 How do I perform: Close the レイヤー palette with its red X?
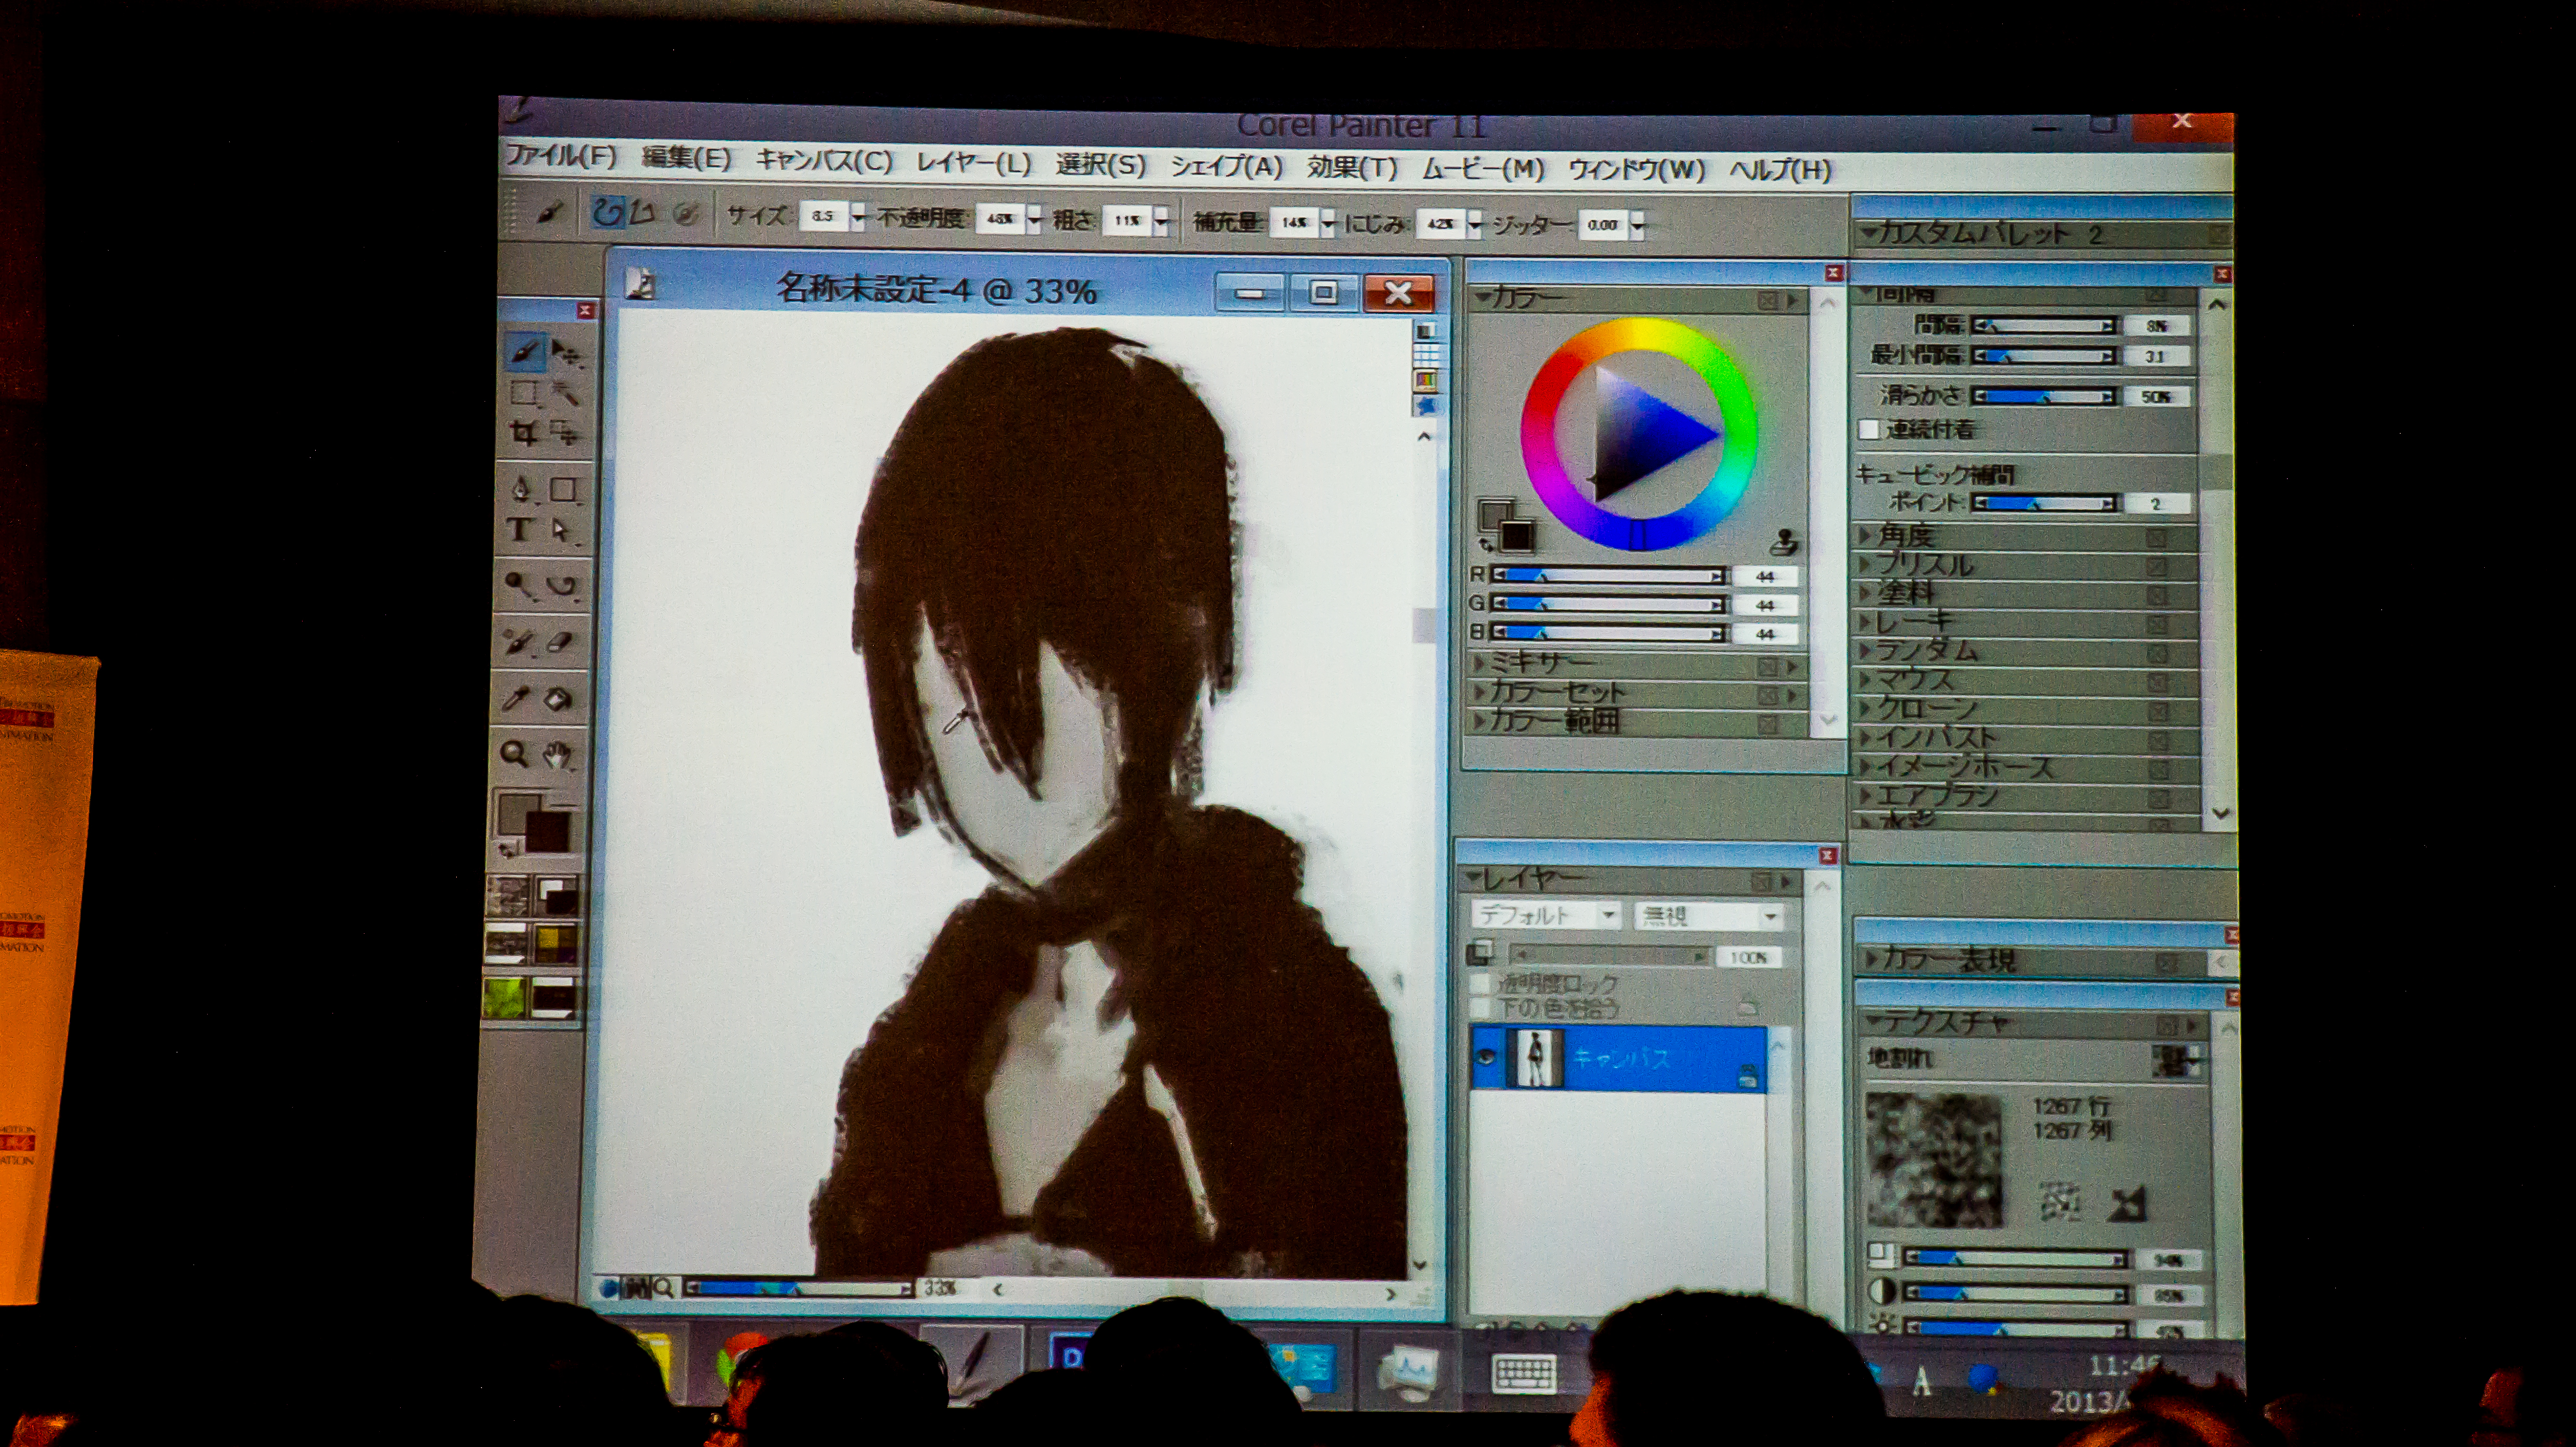1828,855
